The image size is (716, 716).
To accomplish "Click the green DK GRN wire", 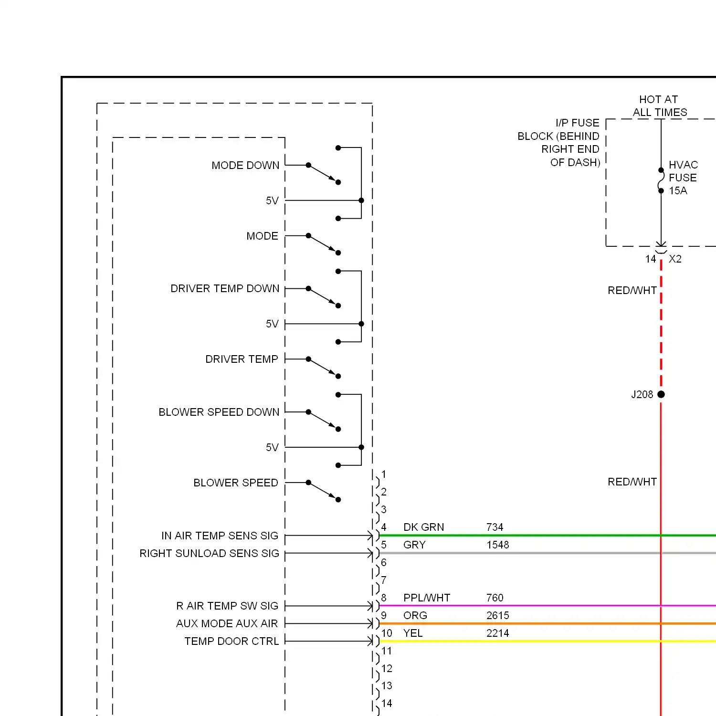I will pyautogui.click(x=548, y=536).
